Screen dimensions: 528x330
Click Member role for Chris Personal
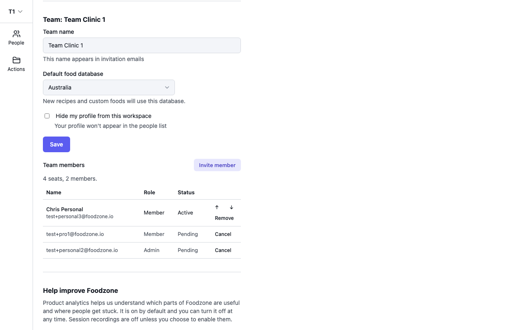pyautogui.click(x=154, y=213)
